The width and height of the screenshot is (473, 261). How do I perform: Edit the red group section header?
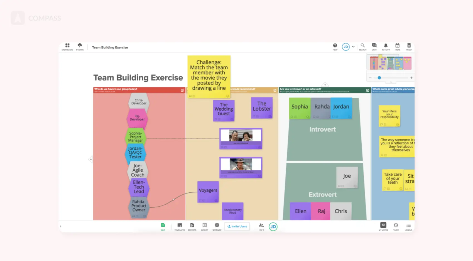point(182,90)
